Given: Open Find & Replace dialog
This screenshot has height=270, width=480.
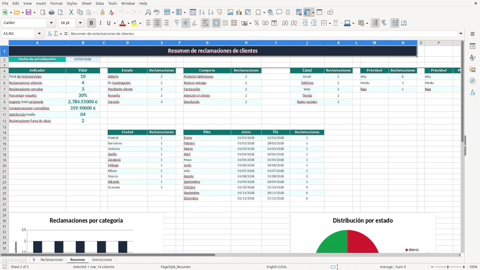Looking at the screenshot, I should click(148, 12).
